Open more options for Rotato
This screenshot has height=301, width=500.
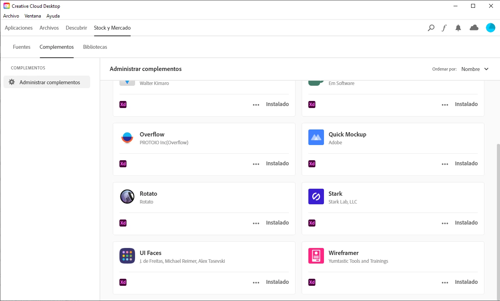click(x=256, y=223)
